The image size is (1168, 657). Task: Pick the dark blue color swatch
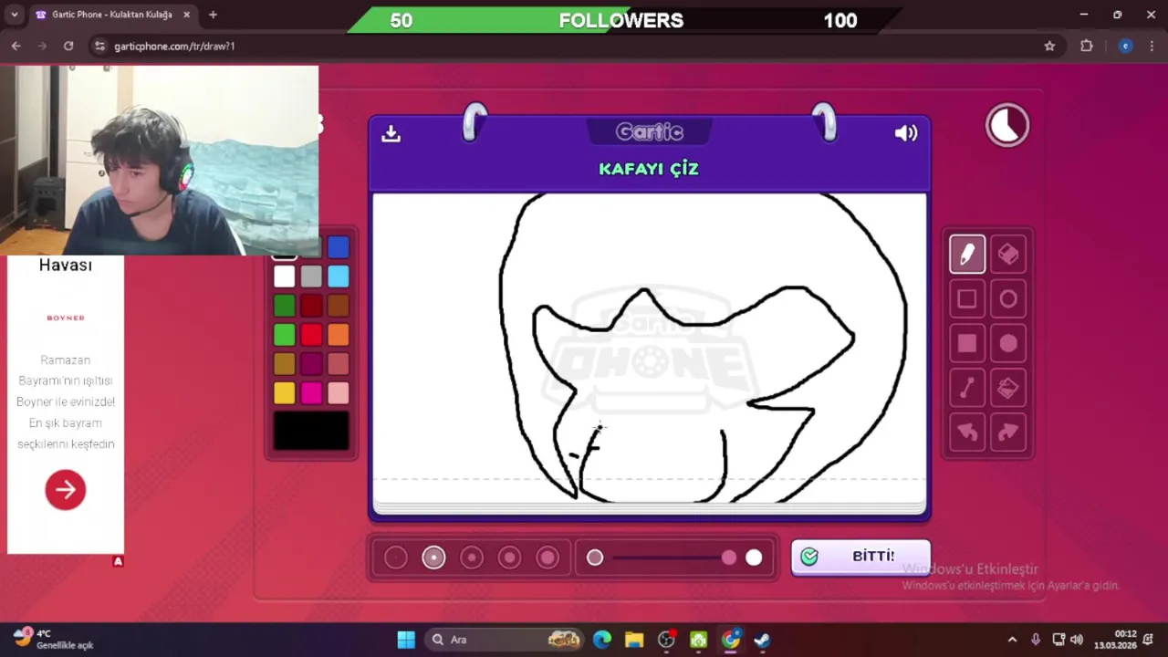click(x=339, y=247)
